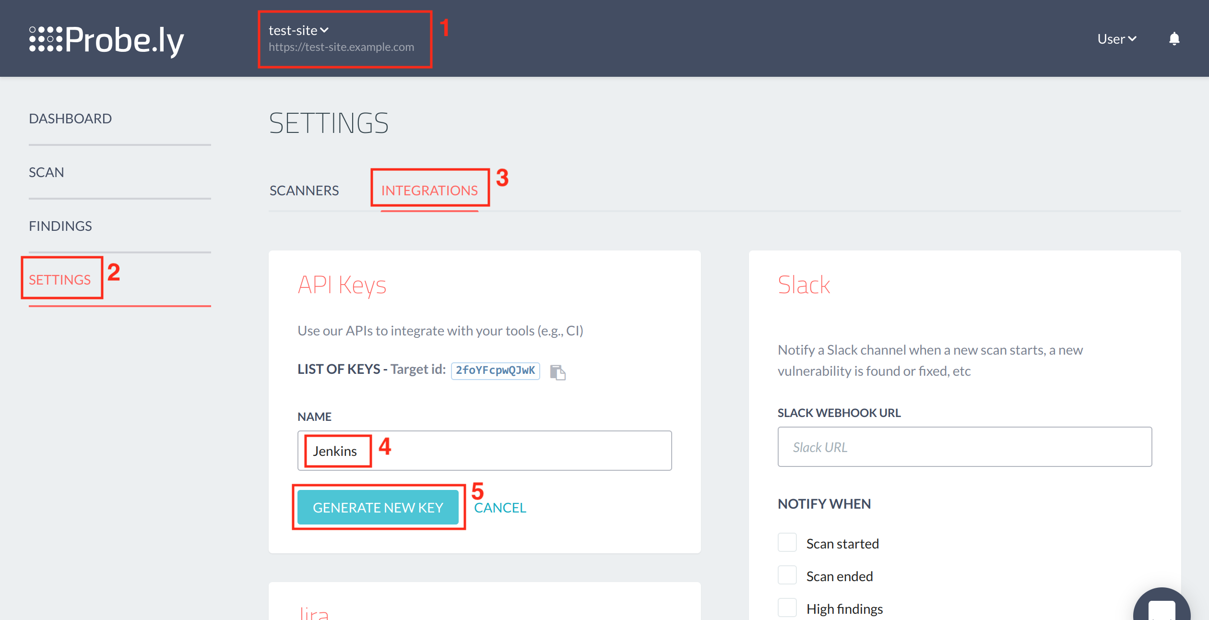
Task: Select the target id code 2foYFcpwQJwK
Action: 495,370
